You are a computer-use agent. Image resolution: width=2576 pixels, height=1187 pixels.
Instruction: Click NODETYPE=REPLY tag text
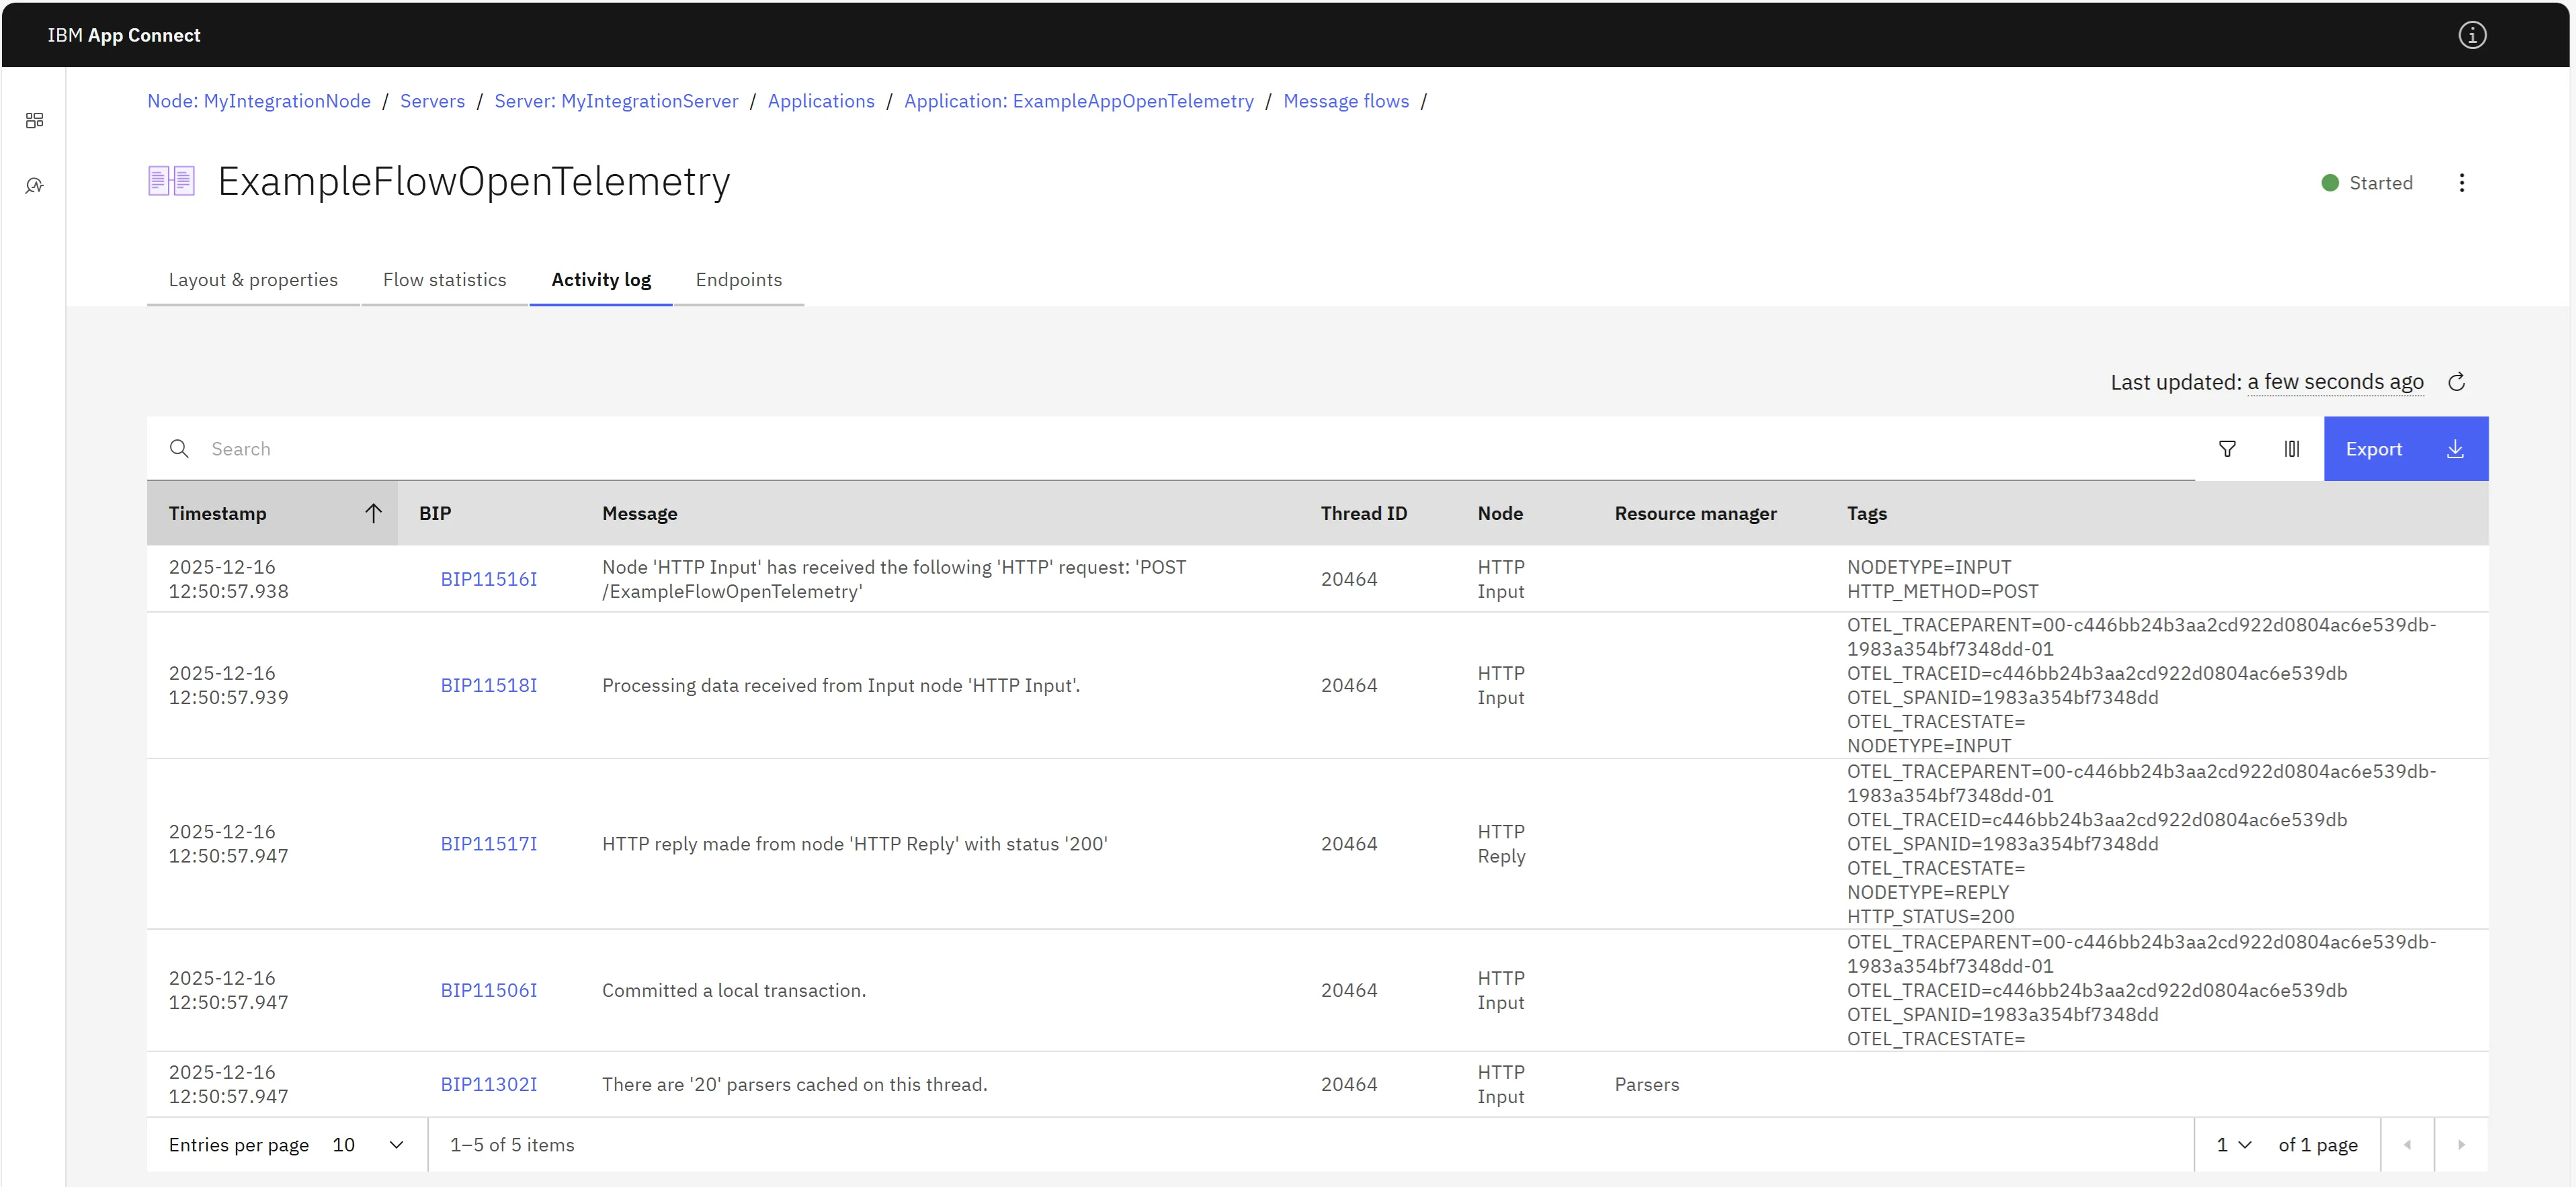[x=1927, y=892]
